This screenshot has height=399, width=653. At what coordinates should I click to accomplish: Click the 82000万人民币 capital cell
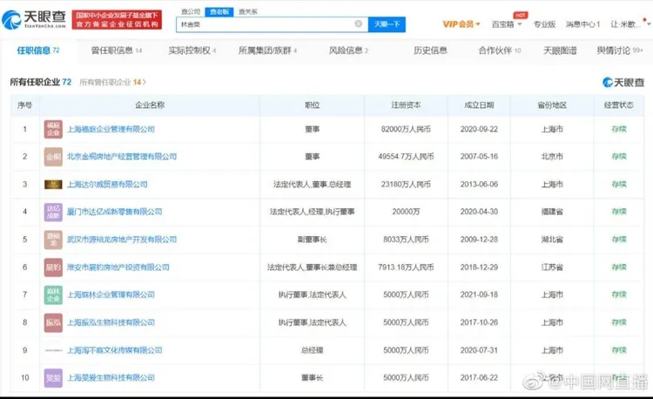click(x=406, y=129)
